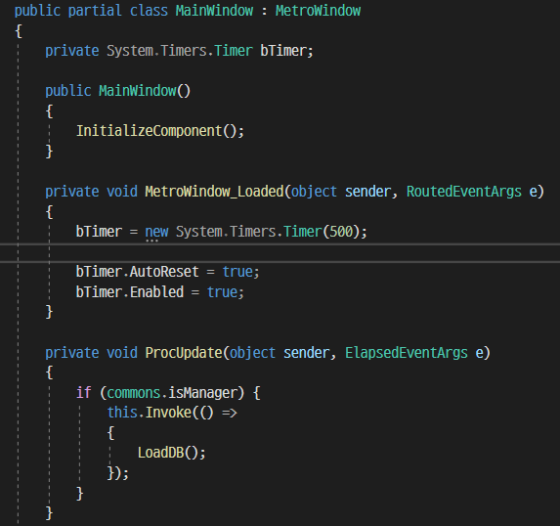This screenshot has height=526, width=560.
Task: Select the 'ElapsedEventArgs' parameter type
Action: [x=407, y=353]
